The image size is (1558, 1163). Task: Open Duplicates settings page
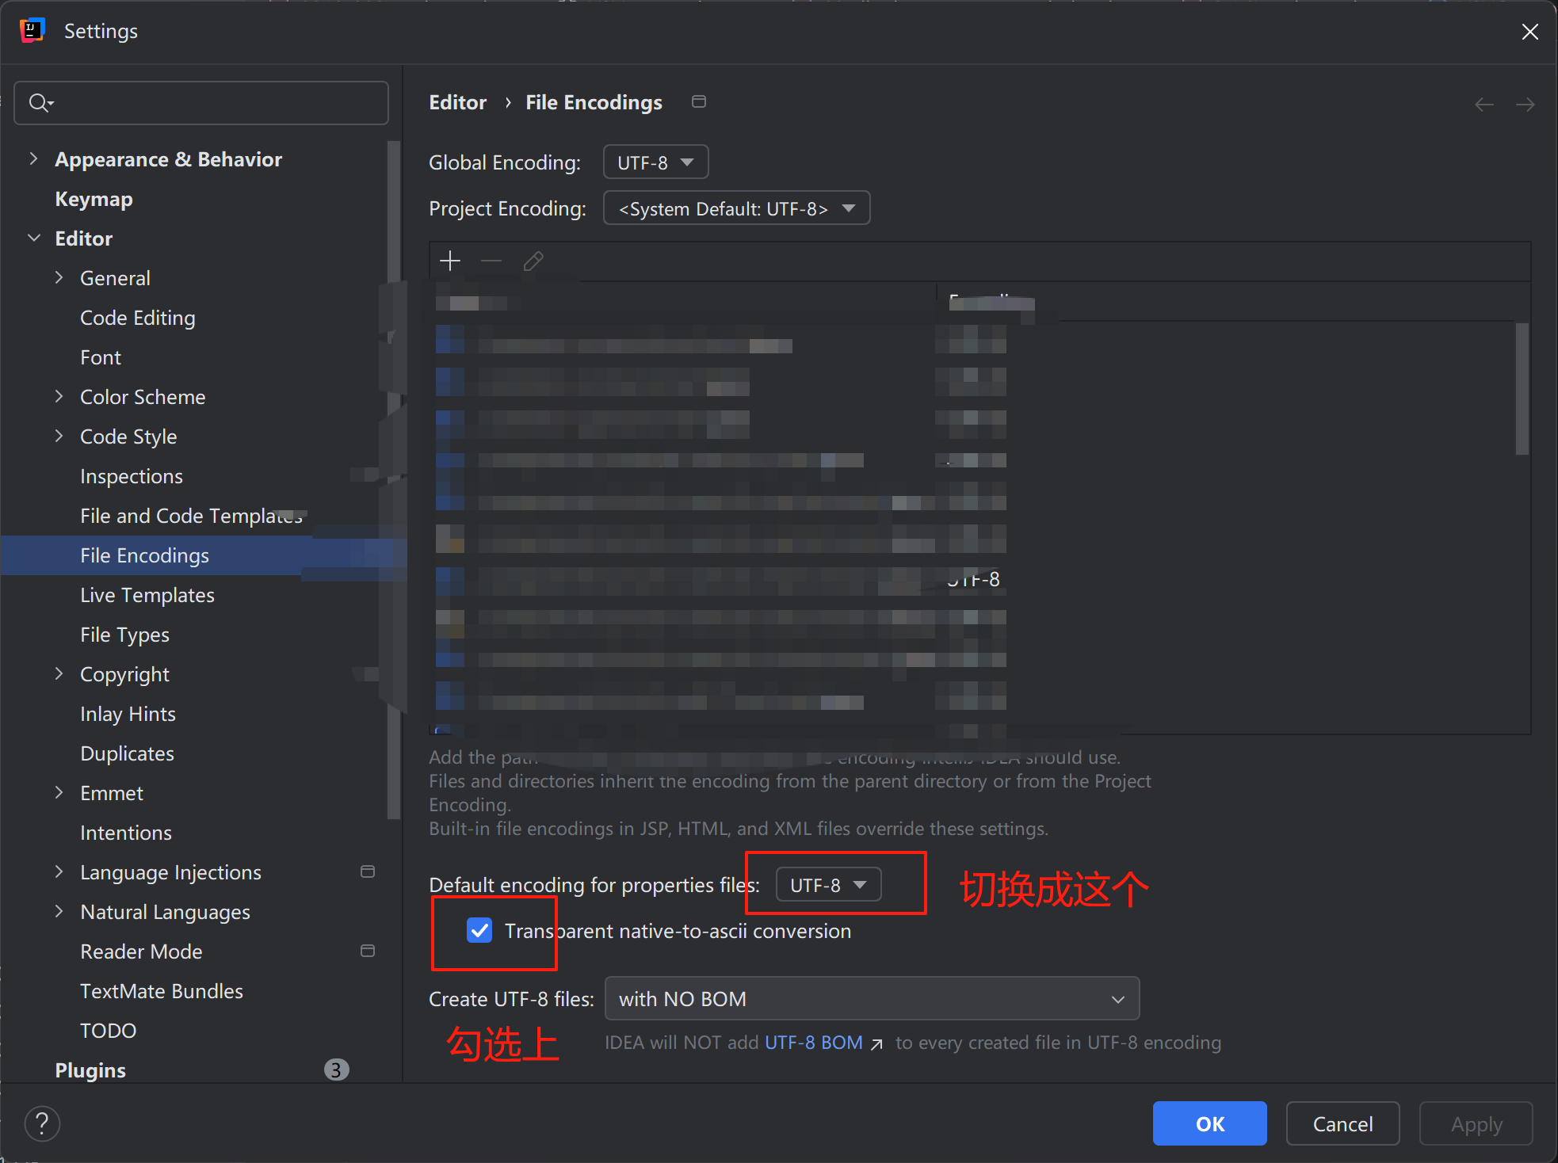127,753
